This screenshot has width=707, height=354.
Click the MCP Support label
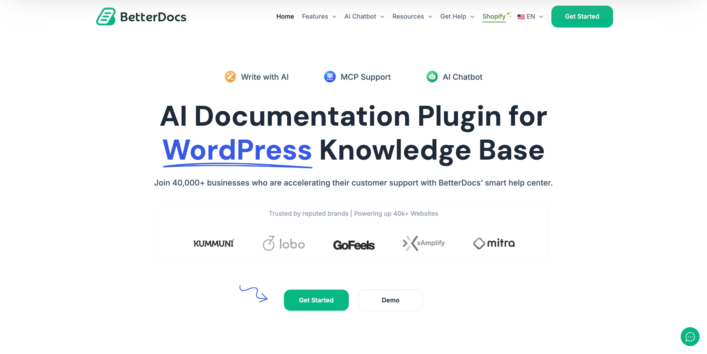coord(366,77)
